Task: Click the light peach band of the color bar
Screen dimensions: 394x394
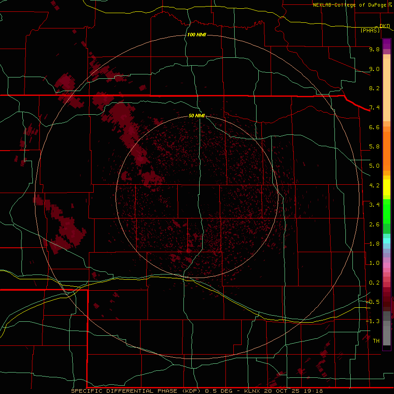Action: coord(387,90)
